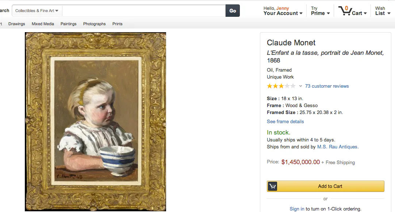Expand the Wish List dropdown
The width and height of the screenshot is (395, 212).
(x=383, y=13)
